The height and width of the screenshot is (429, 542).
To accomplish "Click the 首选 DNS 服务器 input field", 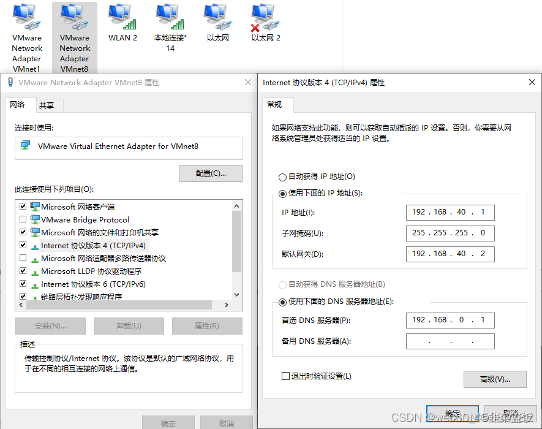I will [450, 321].
